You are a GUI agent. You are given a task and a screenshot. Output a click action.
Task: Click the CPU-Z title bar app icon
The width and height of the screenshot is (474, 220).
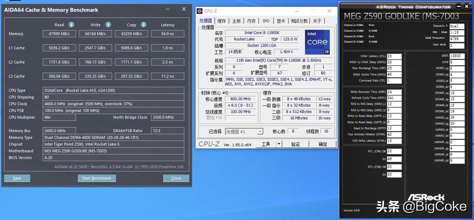[200, 11]
